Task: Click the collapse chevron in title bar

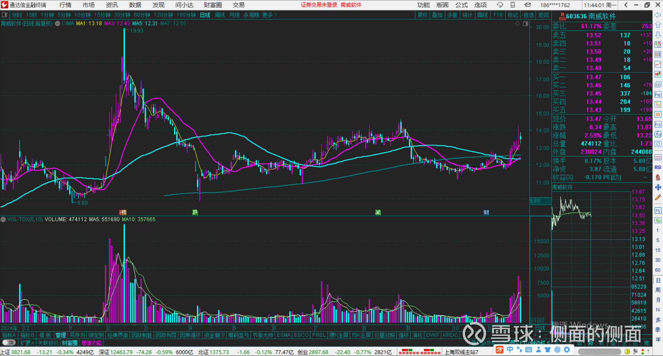Action: 626,5
